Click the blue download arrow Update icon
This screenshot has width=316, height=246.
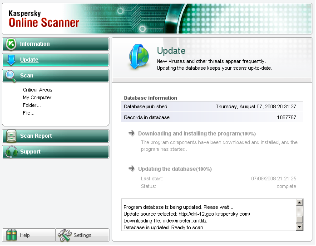click(x=11, y=60)
